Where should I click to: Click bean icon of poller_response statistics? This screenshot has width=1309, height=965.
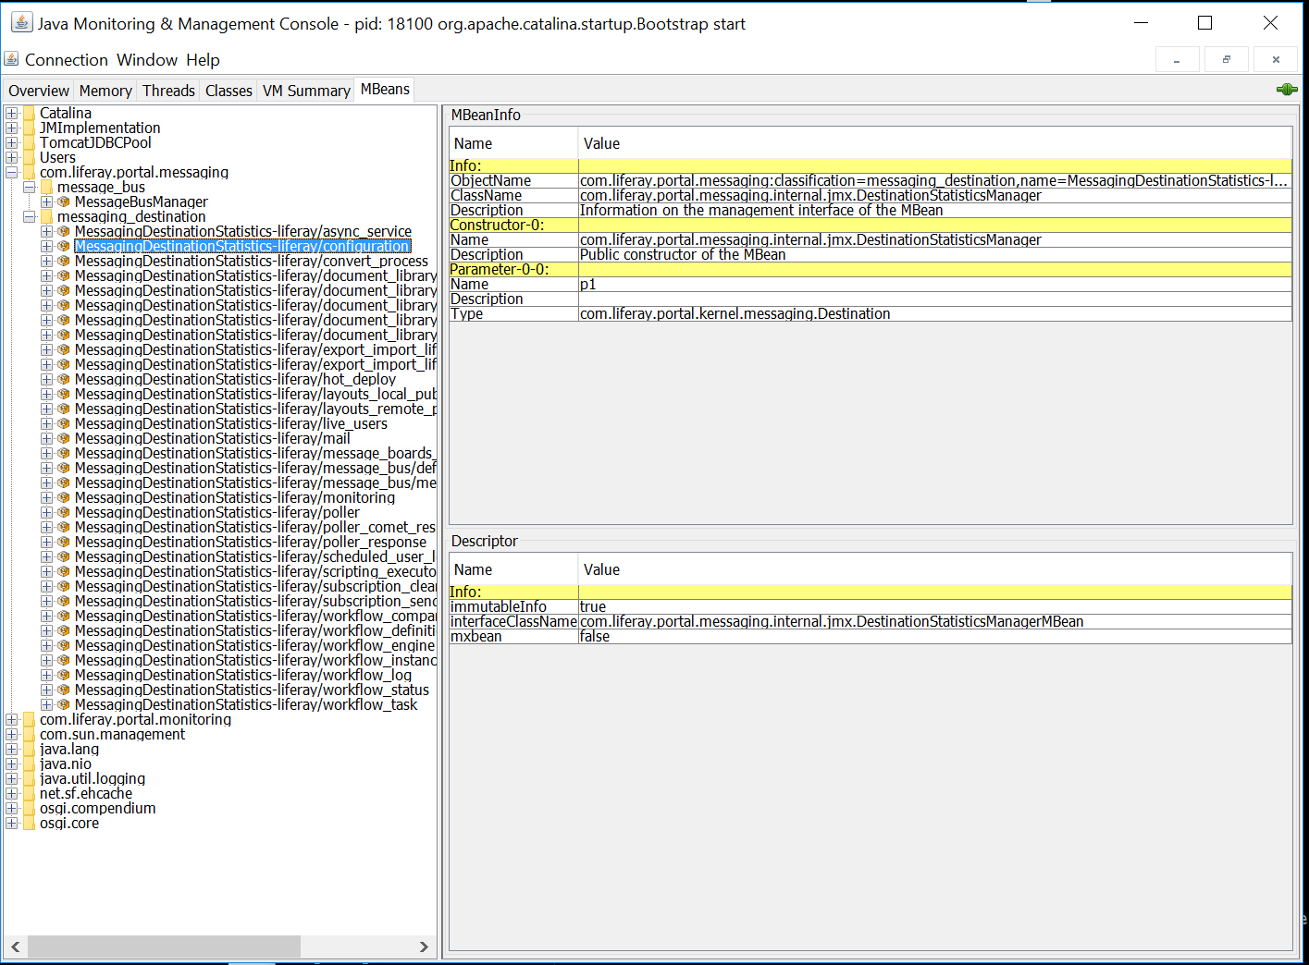[x=64, y=542]
